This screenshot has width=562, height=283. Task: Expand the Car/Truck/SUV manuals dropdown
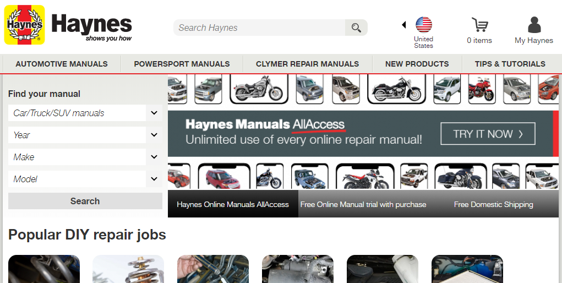tap(85, 113)
